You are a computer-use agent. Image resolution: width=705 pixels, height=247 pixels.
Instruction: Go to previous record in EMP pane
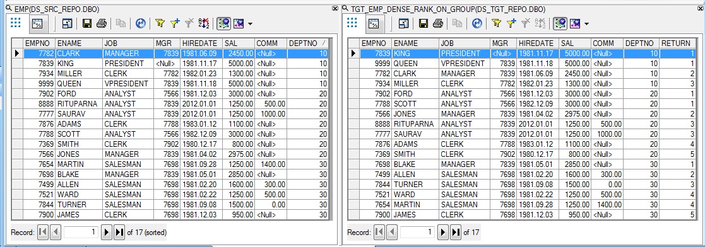[x=56, y=232]
